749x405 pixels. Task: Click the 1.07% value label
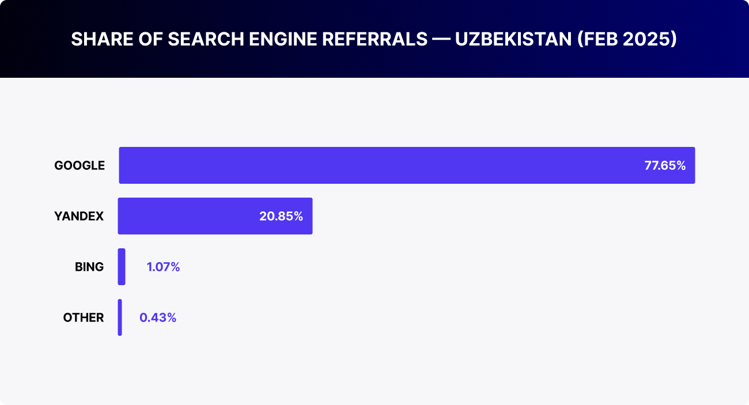point(164,267)
